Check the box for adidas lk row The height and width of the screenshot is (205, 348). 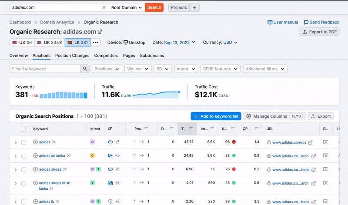click(23, 202)
